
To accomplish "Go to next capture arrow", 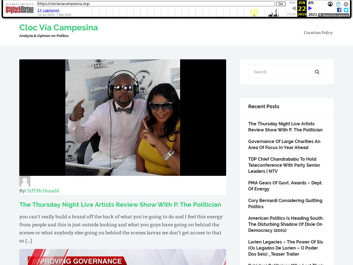I will [310, 8].
